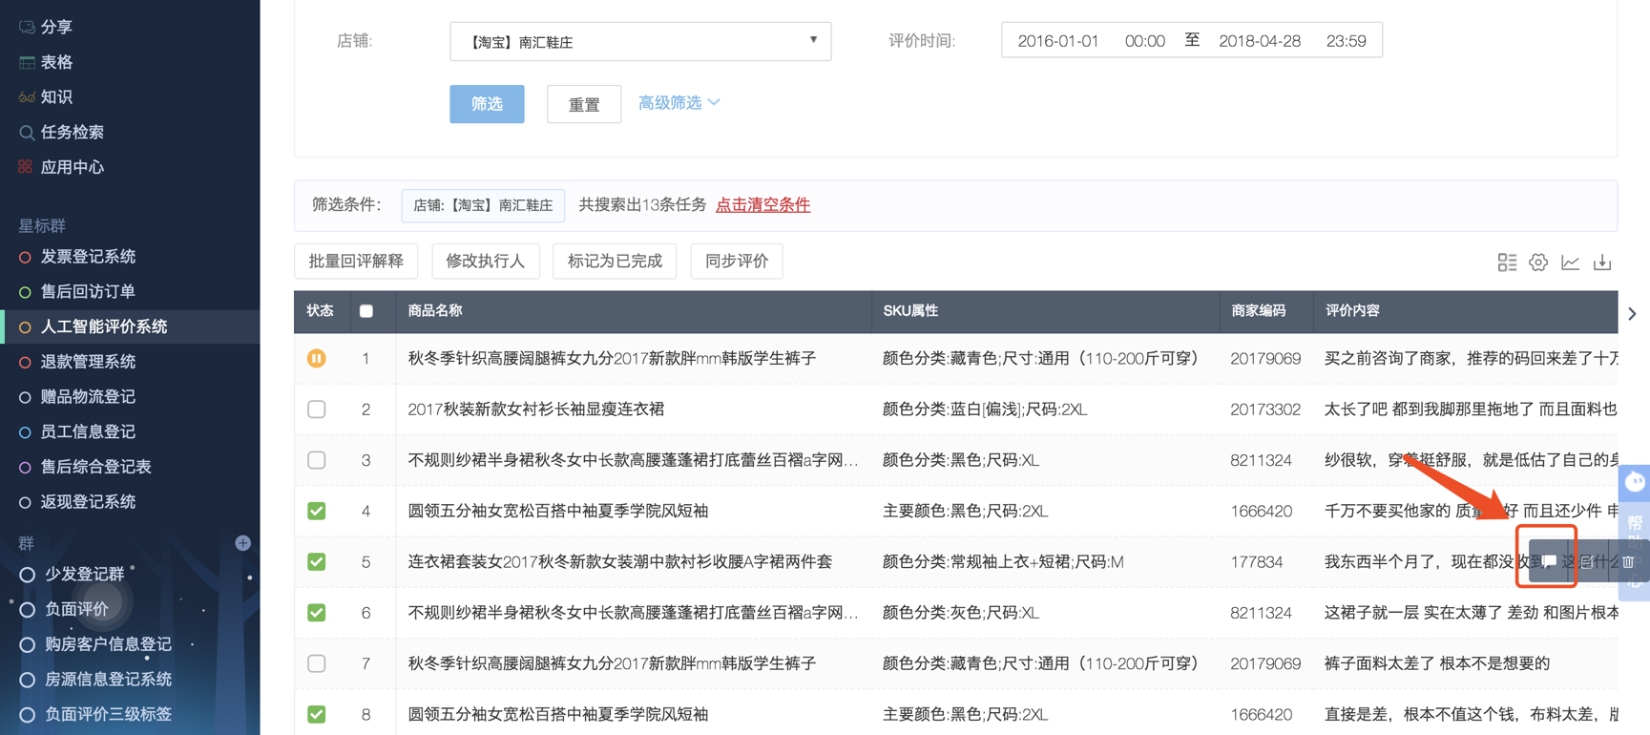Click the right chevron to scroll table columns
This screenshot has height=735, width=1650.
tap(1632, 313)
